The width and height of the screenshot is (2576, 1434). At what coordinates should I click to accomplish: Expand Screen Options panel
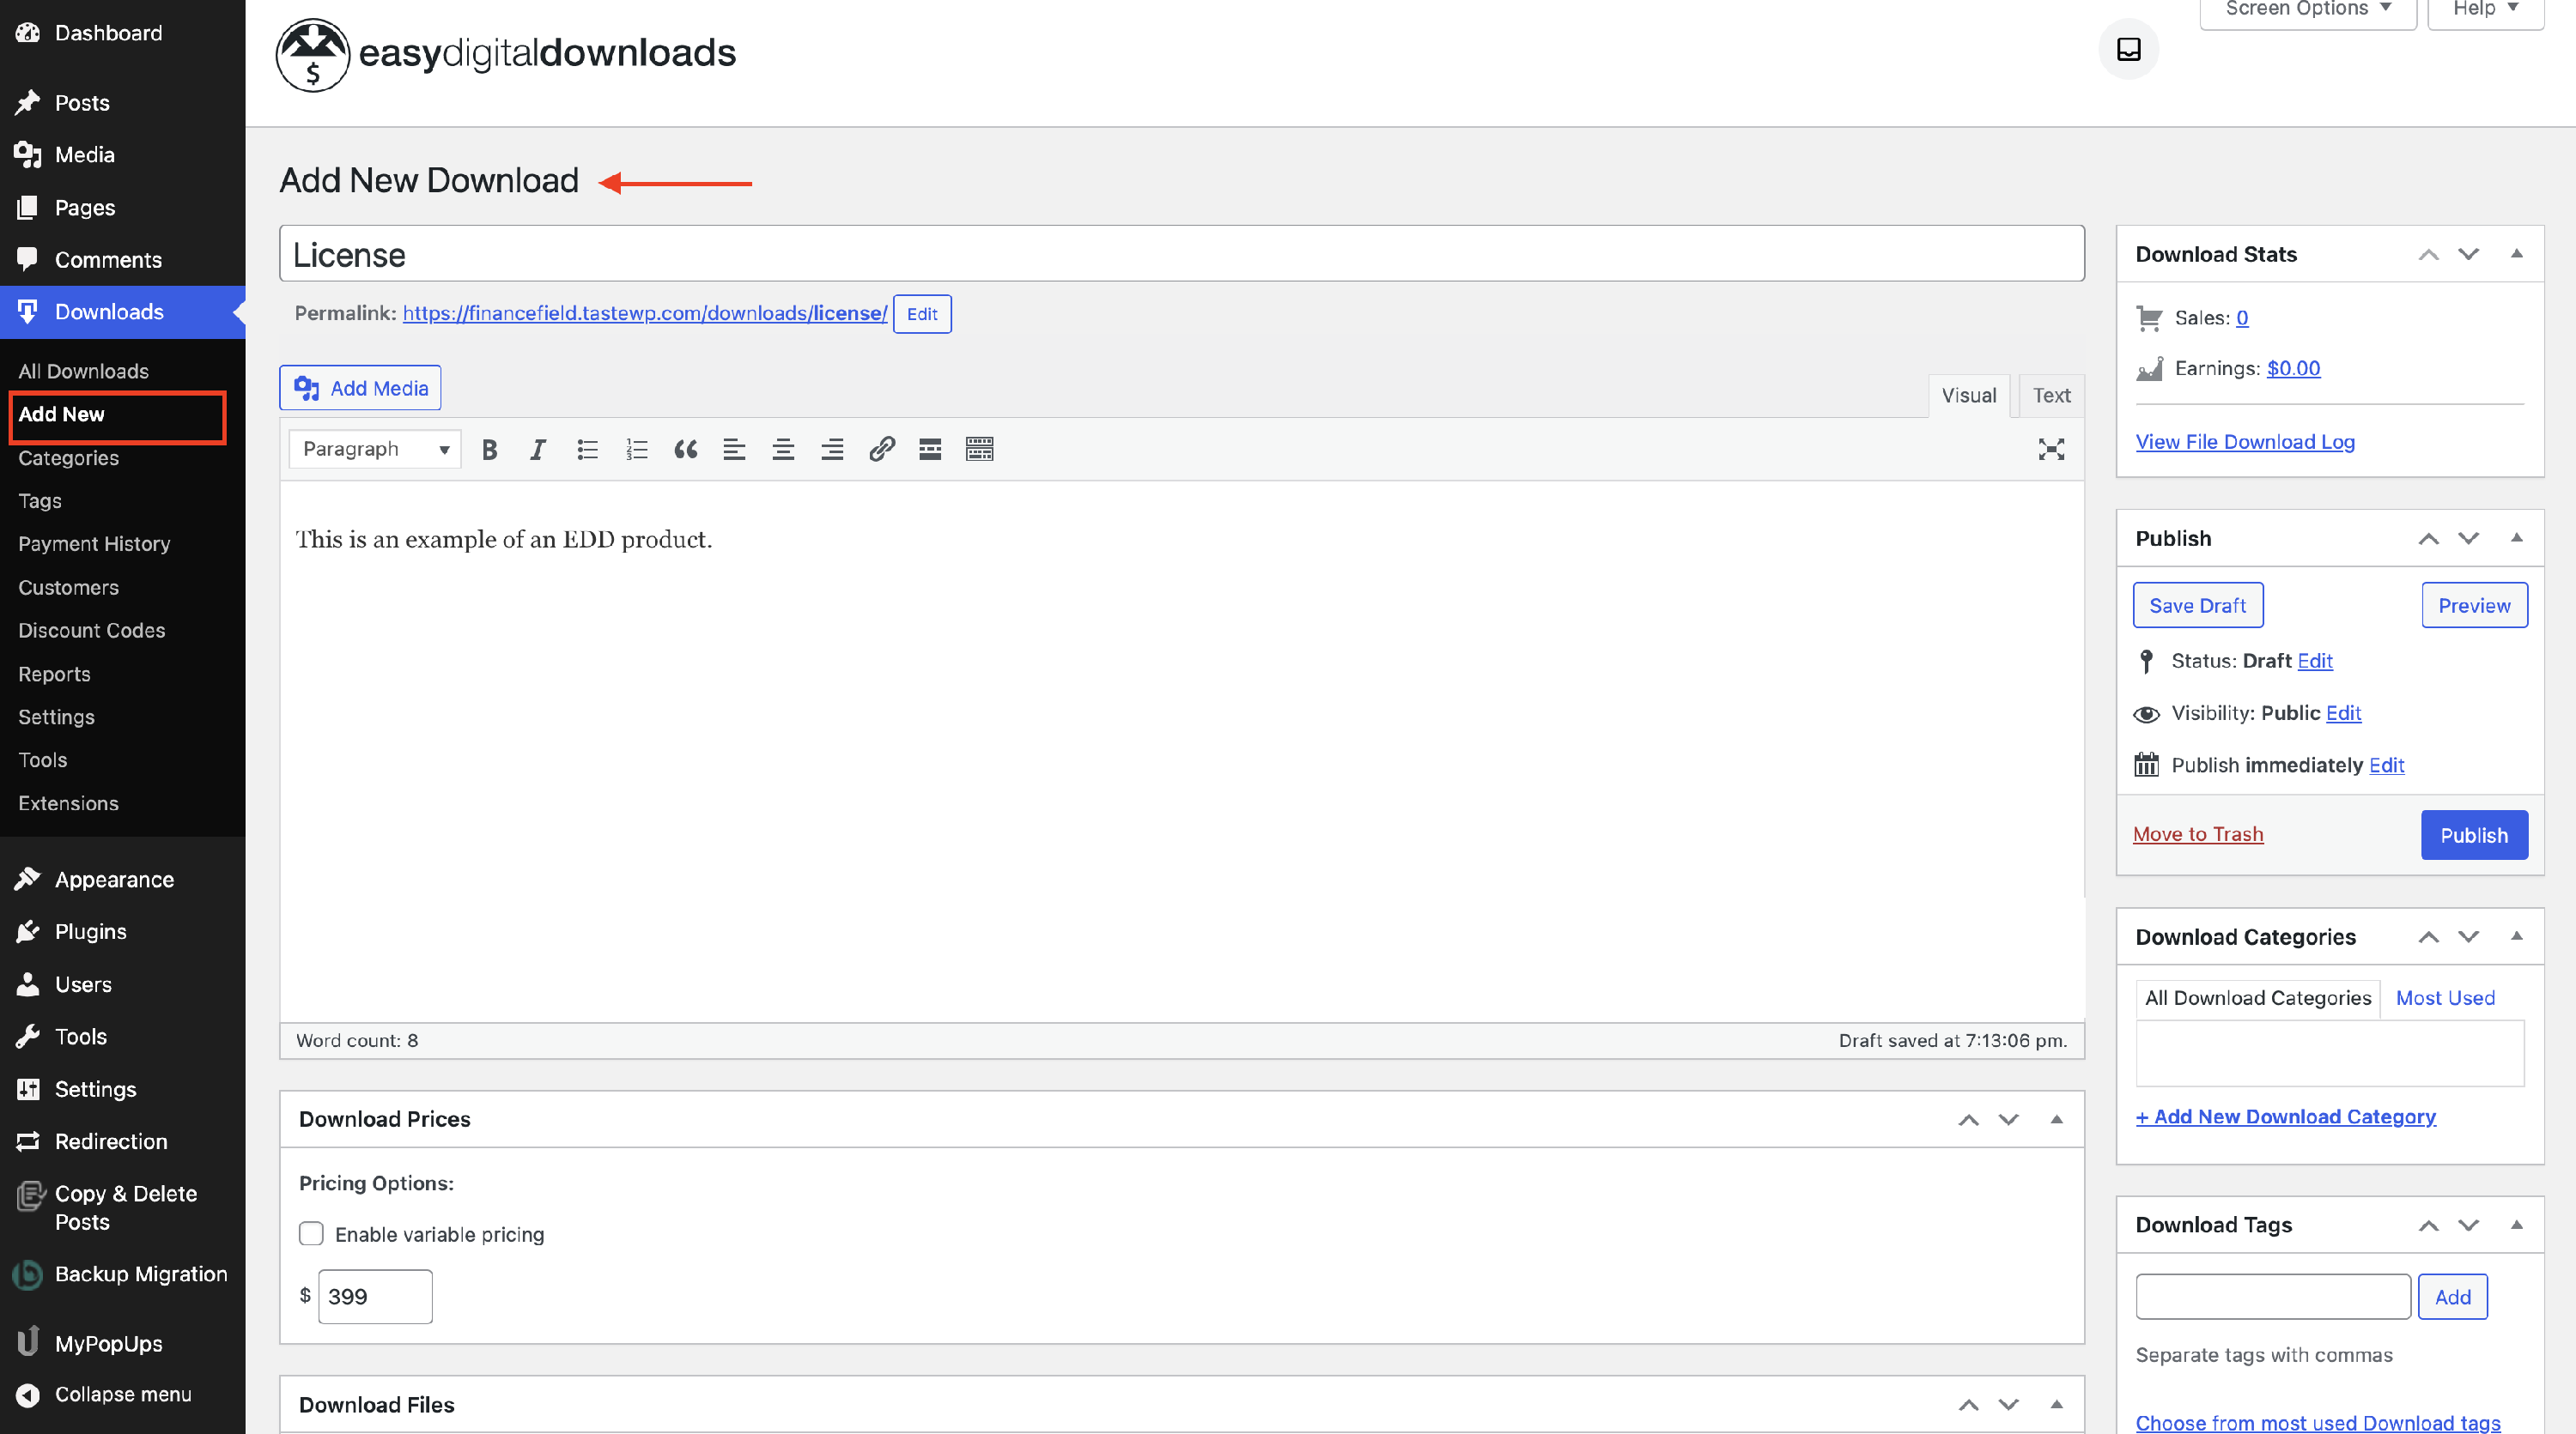pyautogui.click(x=2307, y=10)
